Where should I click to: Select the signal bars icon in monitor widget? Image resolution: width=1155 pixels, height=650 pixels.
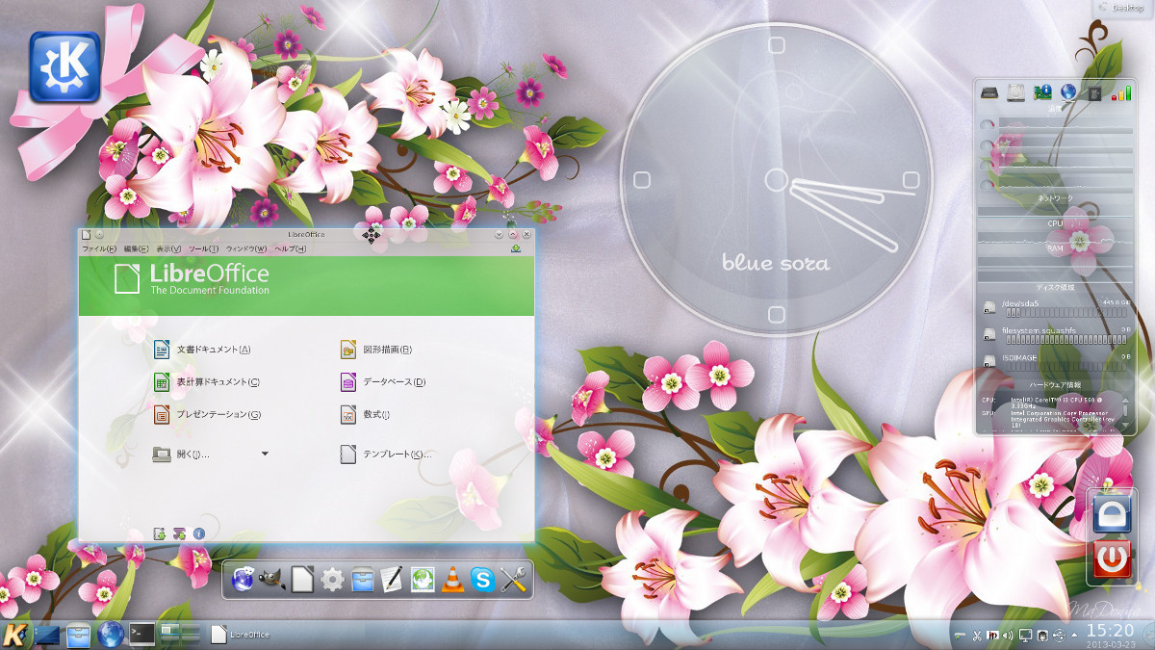[1121, 93]
